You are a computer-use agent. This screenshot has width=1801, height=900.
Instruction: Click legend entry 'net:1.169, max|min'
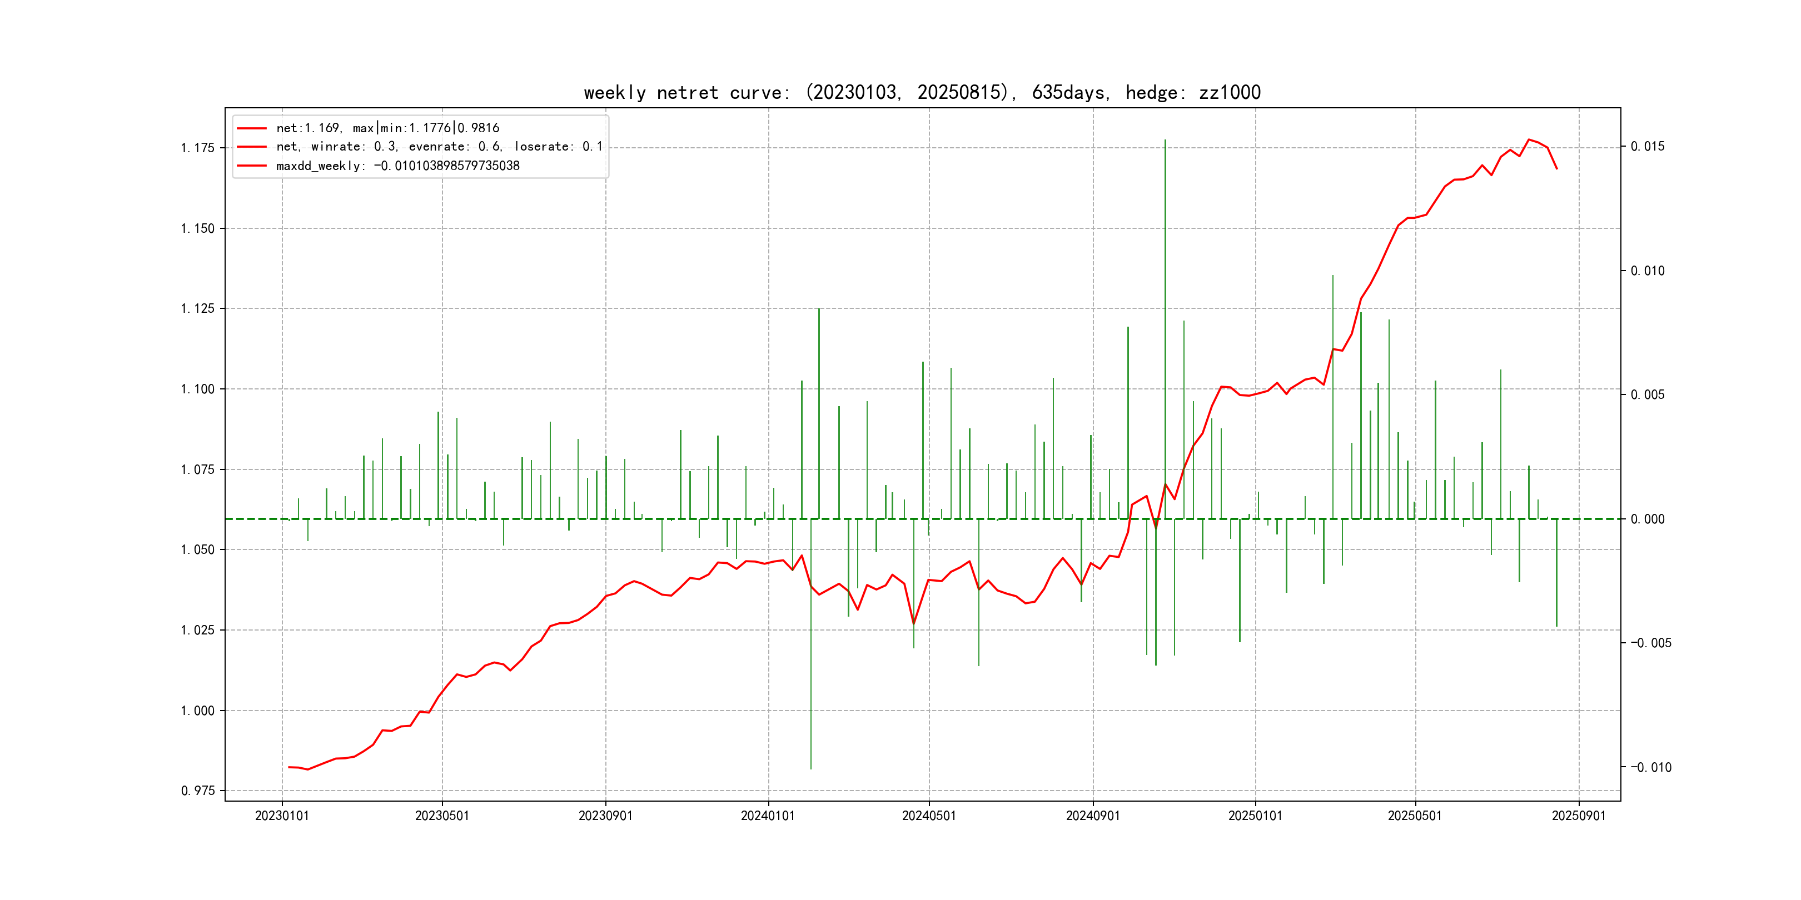tap(387, 128)
